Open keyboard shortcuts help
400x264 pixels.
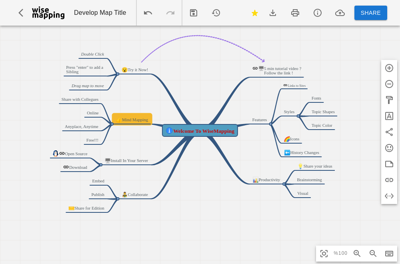389,253
